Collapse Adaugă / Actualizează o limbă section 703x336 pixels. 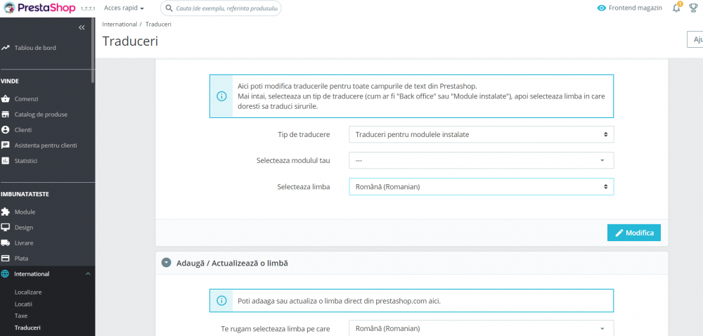167,263
